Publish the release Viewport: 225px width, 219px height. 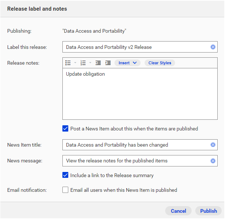[x=208, y=211]
